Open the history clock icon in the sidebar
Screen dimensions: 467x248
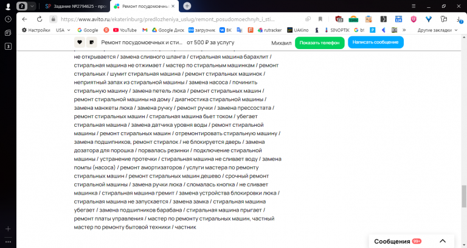[8, 19]
